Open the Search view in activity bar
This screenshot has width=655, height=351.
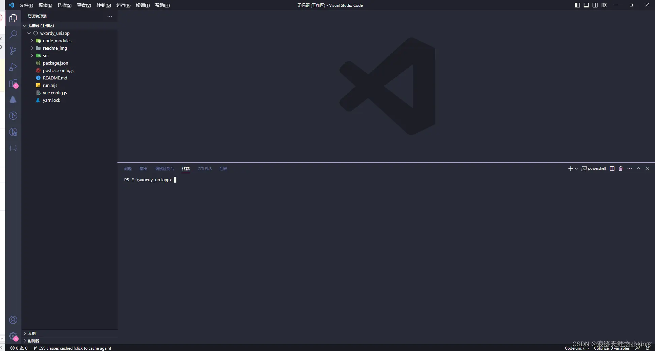click(x=13, y=34)
